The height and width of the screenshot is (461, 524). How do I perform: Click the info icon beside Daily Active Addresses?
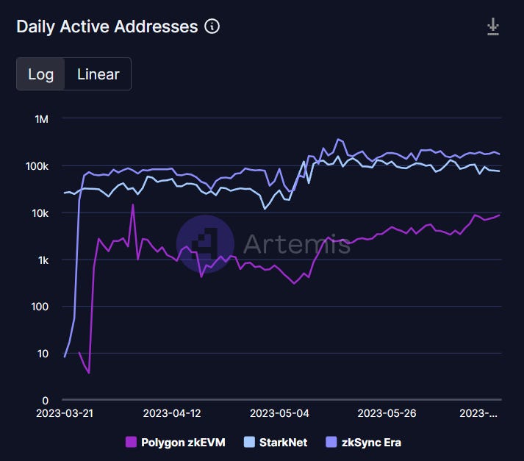pyautogui.click(x=212, y=26)
